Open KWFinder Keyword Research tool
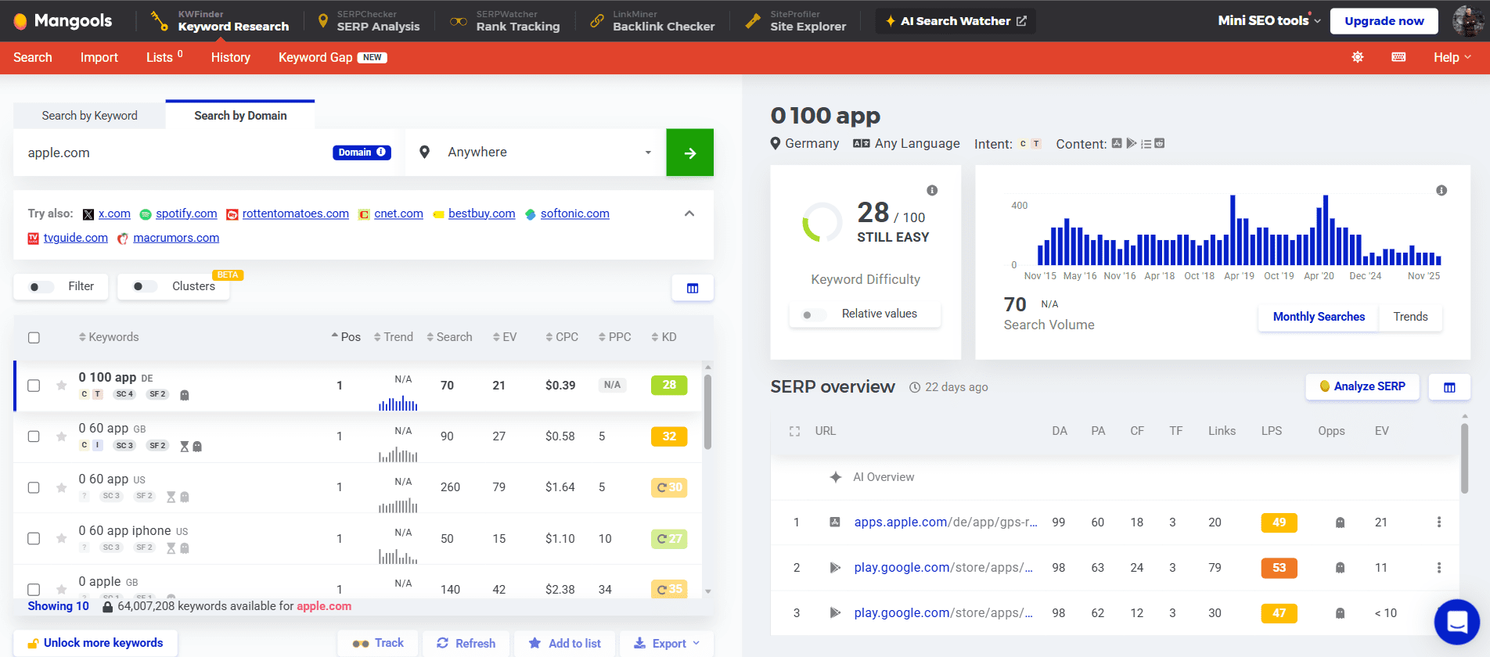This screenshot has height=657, width=1490. coord(220,21)
